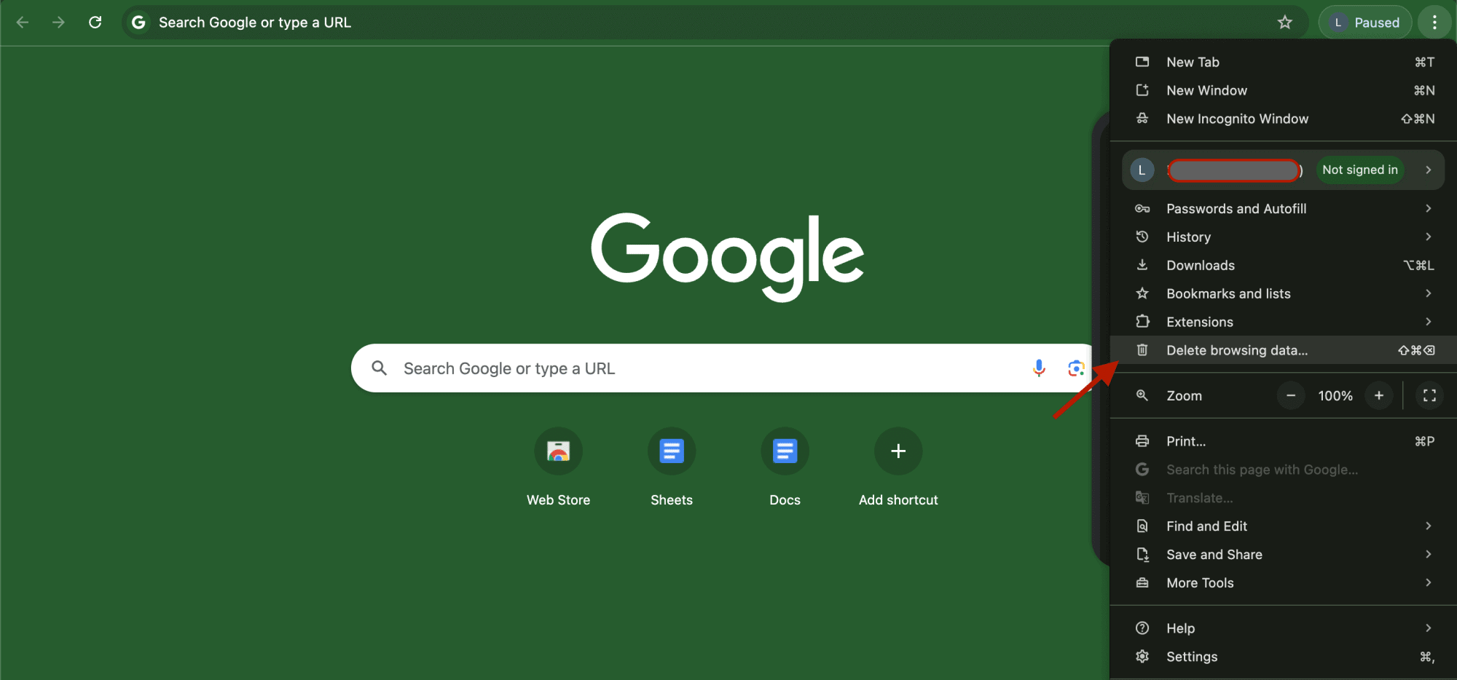Start voice search with microphone icon
The height and width of the screenshot is (680, 1457).
(1039, 368)
